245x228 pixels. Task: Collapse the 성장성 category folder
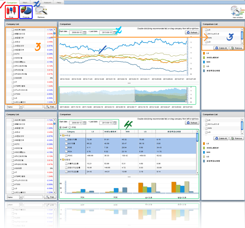pos(61,160)
